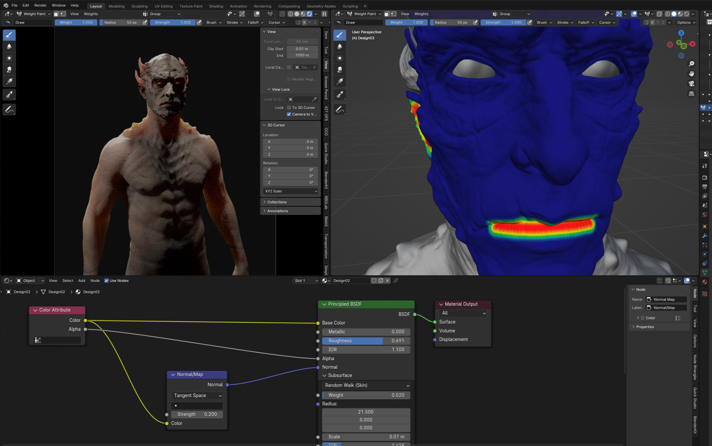Switch to the Shading workspace tab
Viewport: 712px width, 446px height.
pos(216,6)
